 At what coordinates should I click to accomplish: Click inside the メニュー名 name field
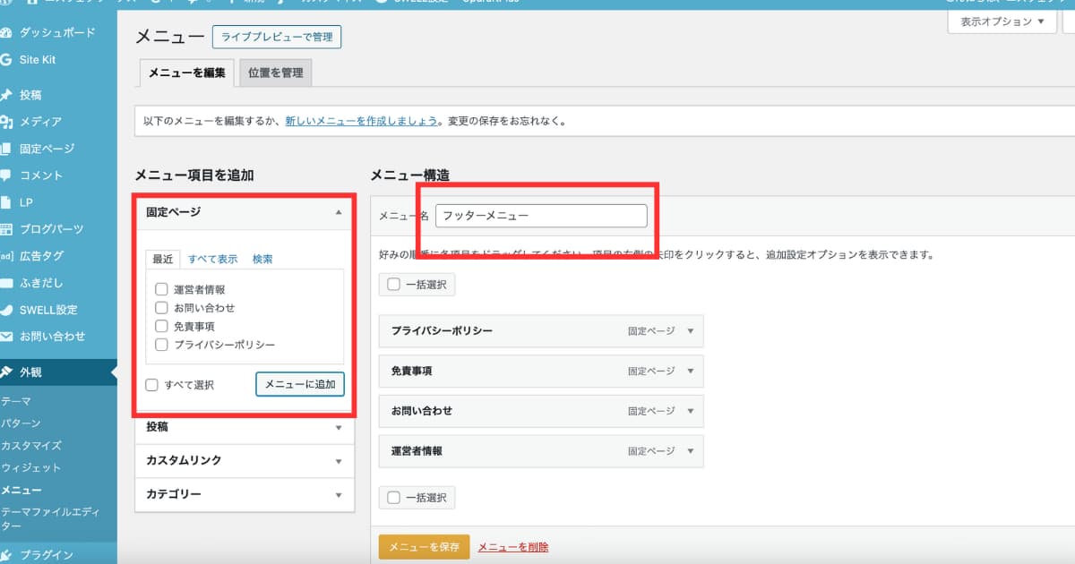pyautogui.click(x=541, y=215)
